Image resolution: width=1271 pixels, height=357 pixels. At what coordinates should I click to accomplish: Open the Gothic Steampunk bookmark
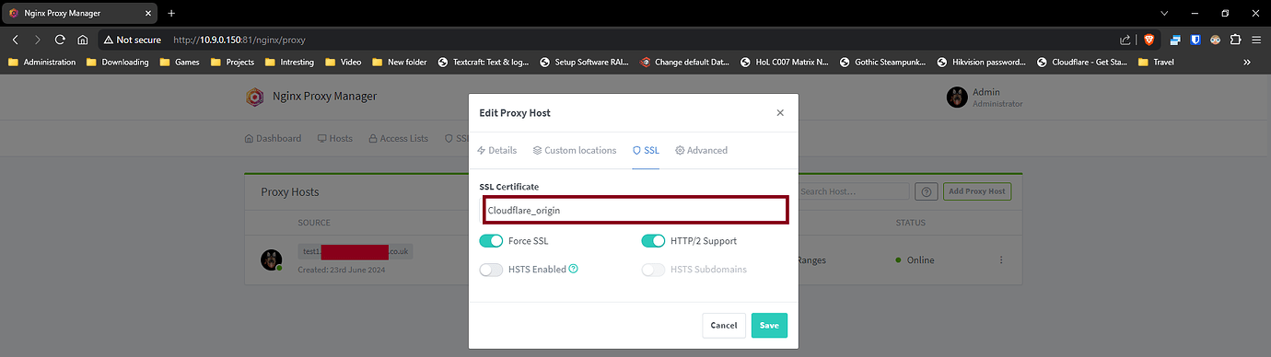[885, 63]
